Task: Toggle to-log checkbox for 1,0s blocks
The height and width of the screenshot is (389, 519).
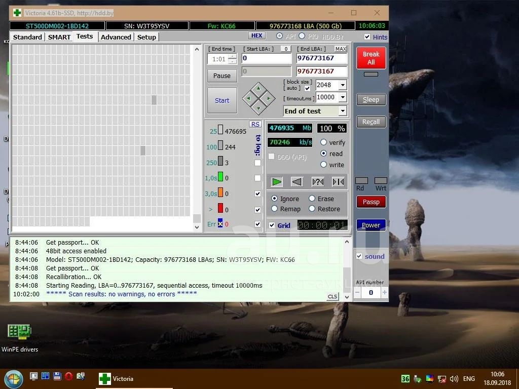Action: tap(257, 178)
